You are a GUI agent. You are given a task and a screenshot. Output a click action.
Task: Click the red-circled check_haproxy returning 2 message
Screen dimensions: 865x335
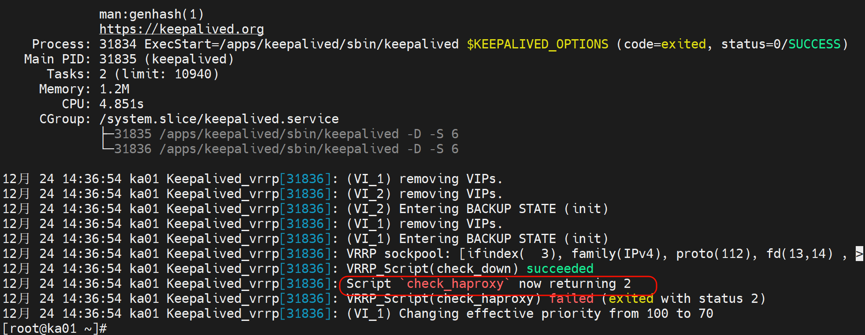coord(488,283)
